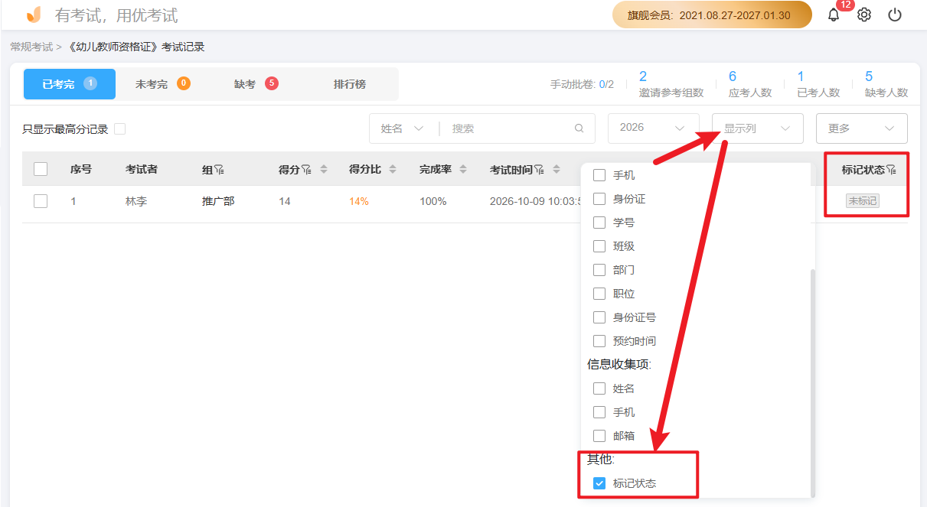927x507 pixels.
Task: Click the 2026-10-09 exam time cell
Action: 535,201
